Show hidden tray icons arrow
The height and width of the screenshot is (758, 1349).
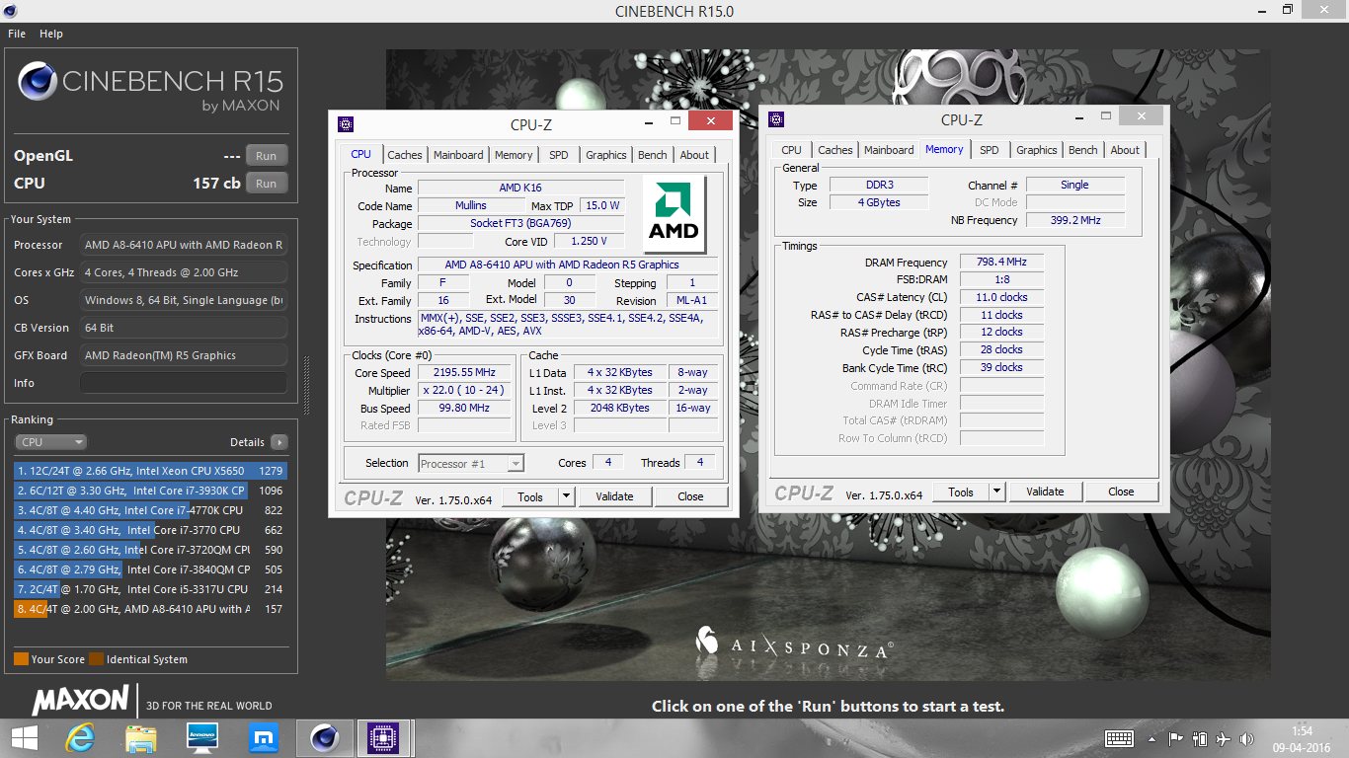point(1153,738)
